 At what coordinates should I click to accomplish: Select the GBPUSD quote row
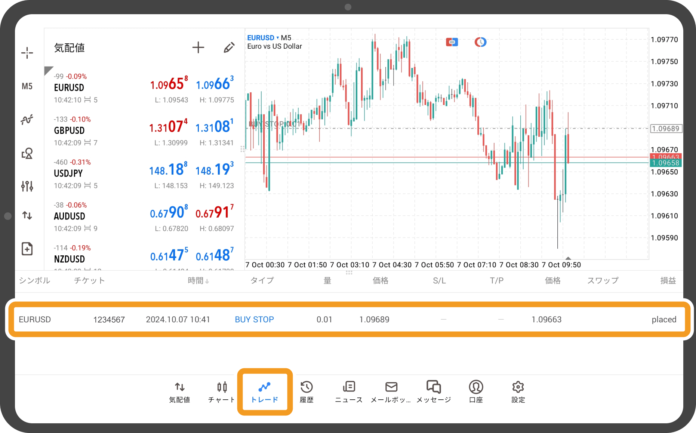click(x=144, y=131)
